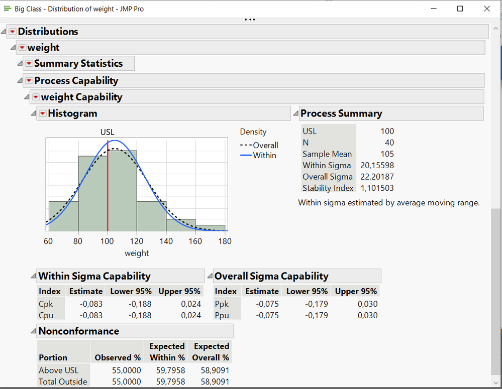The image size is (502, 389).
Task: Open weight Capability red triangle menu
Action: coord(36,97)
